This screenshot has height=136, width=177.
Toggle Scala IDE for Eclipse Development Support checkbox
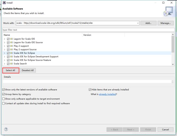tap(8, 57)
